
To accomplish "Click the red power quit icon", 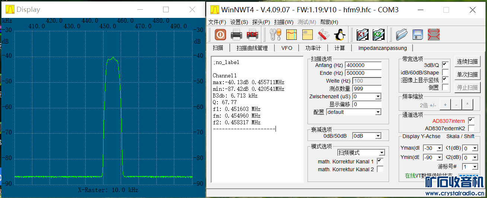I will click(220, 35).
